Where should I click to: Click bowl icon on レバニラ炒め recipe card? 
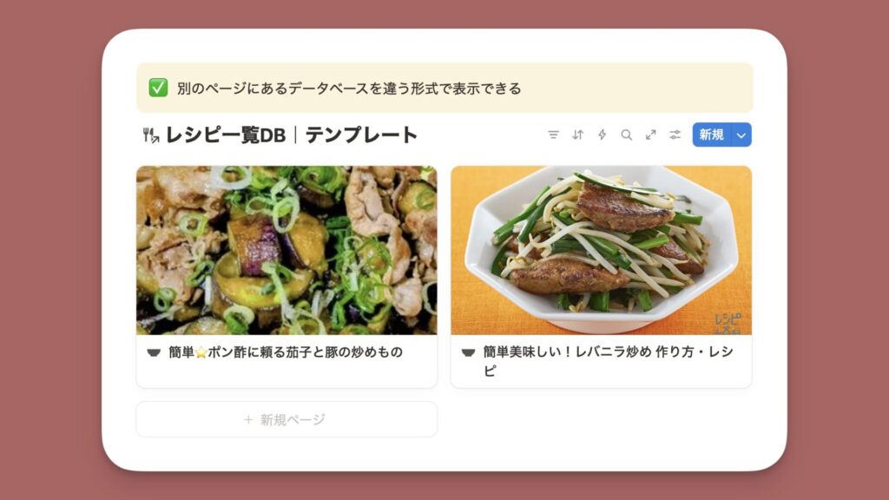468,352
